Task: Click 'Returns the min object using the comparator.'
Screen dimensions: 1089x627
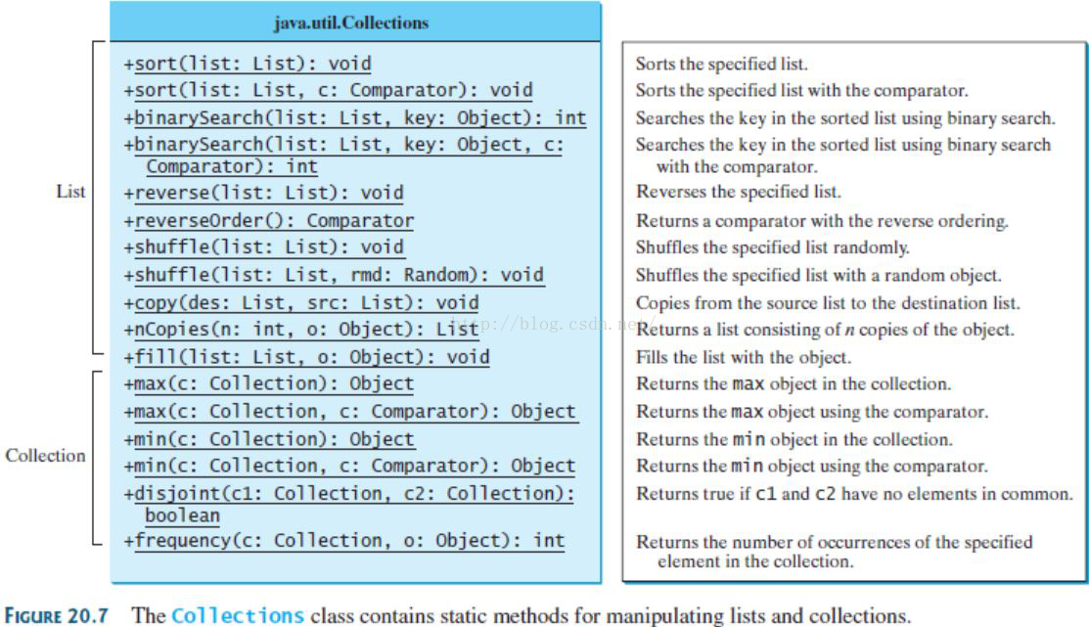Action: (812, 466)
